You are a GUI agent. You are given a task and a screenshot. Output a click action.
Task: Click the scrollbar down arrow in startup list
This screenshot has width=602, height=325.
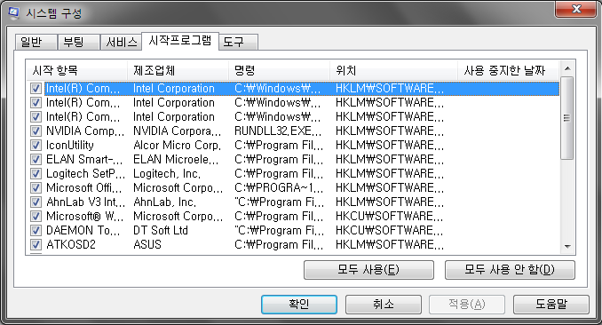[x=567, y=247]
